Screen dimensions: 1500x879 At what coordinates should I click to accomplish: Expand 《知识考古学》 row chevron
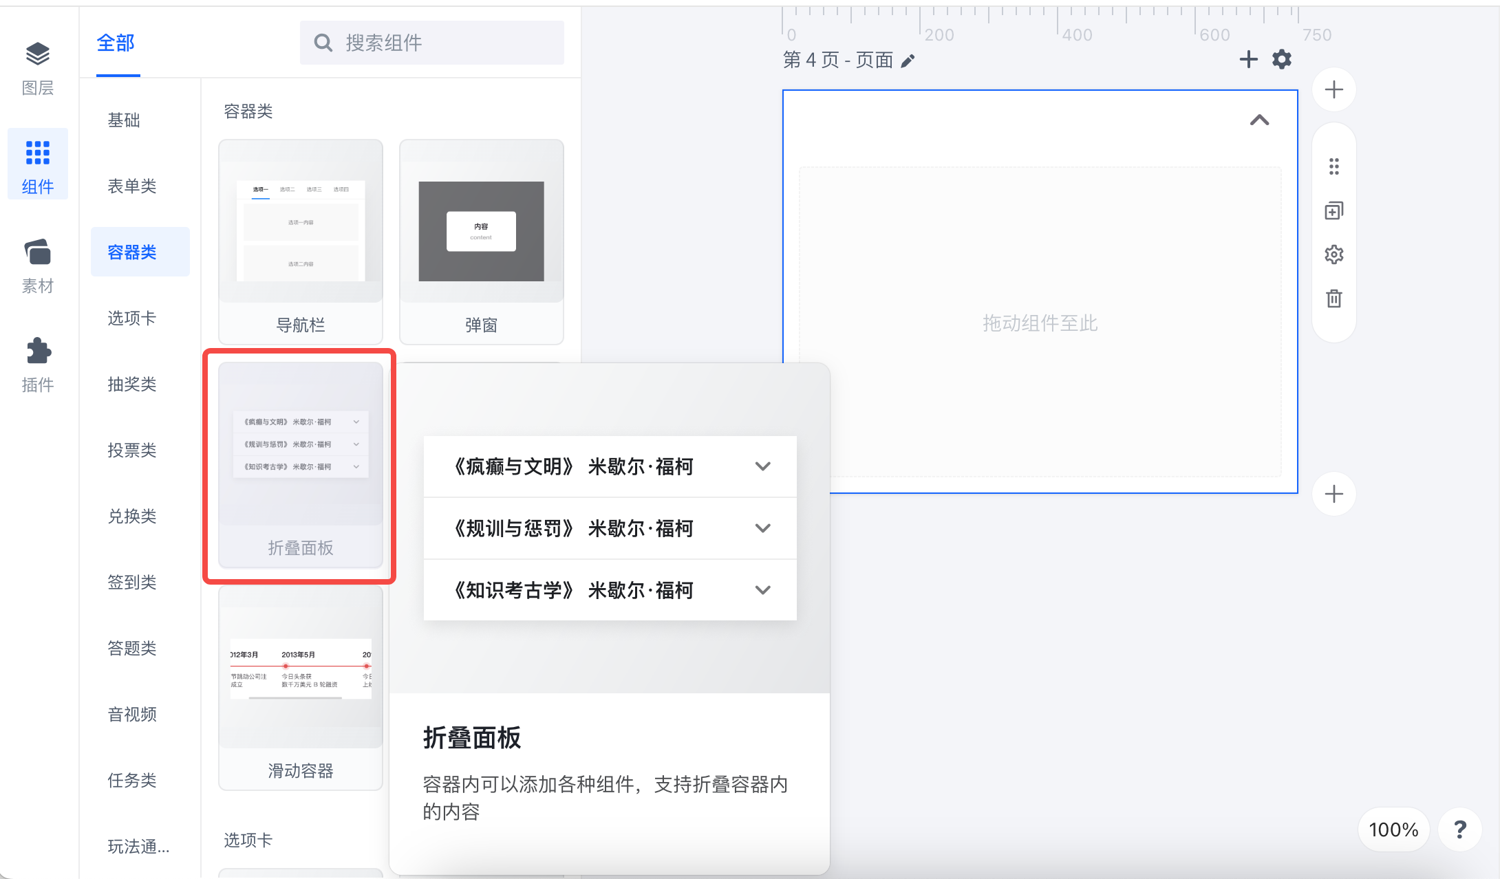coord(762,590)
